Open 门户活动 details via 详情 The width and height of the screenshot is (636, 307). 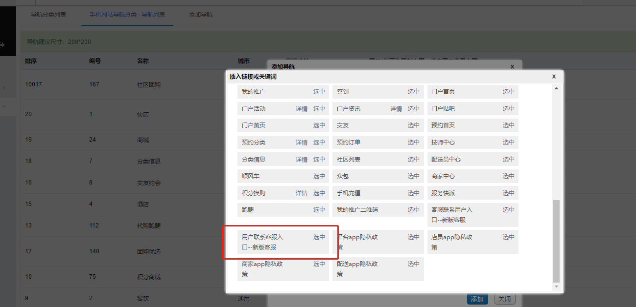pyautogui.click(x=302, y=108)
